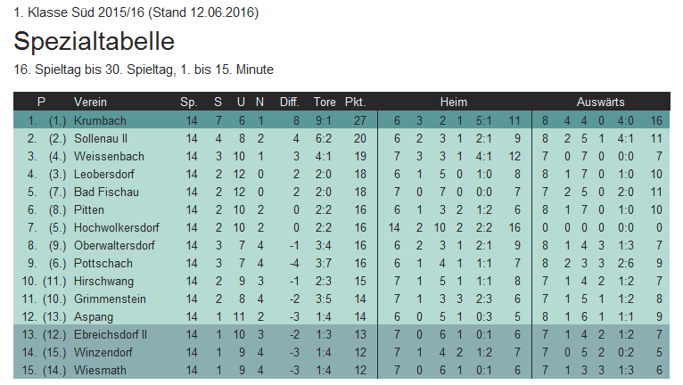Click the Pkt. column header
The height and width of the screenshot is (385, 683).
[355, 102]
